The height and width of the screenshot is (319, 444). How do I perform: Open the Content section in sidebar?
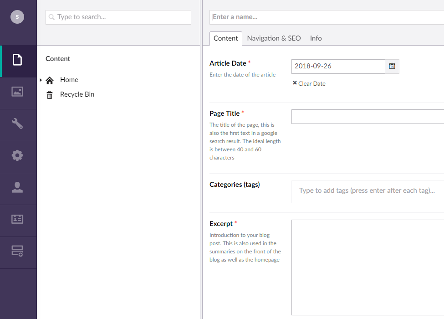point(17,60)
